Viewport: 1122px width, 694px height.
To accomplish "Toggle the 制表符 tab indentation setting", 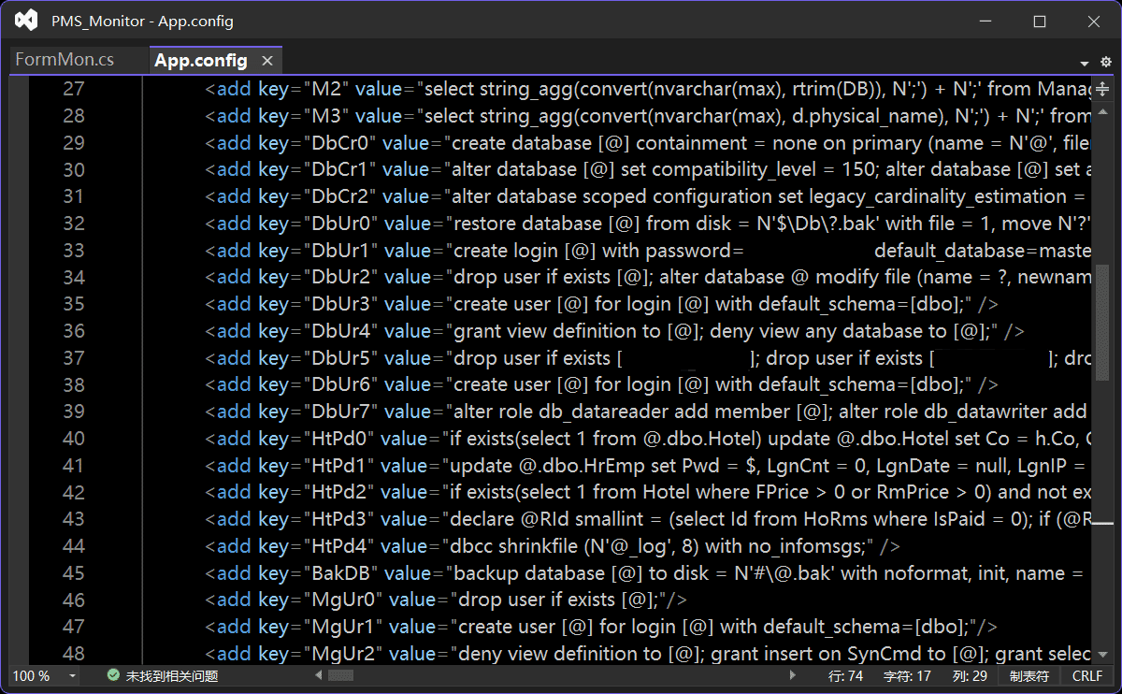I will 1028,675.
